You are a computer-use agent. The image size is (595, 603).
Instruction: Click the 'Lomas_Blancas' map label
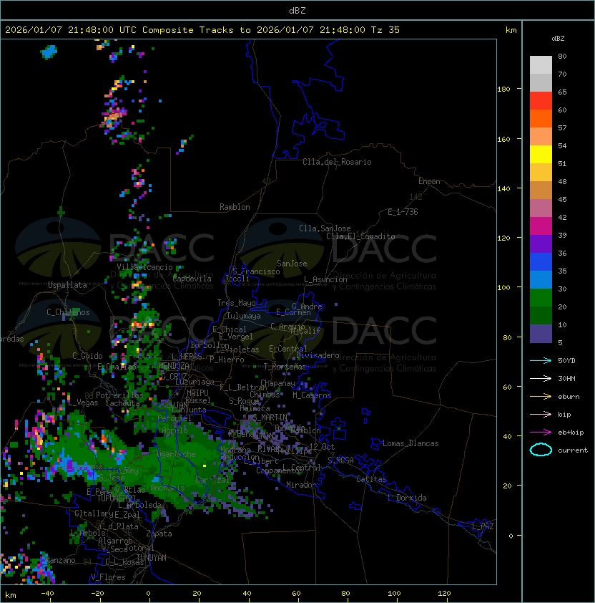410,443
